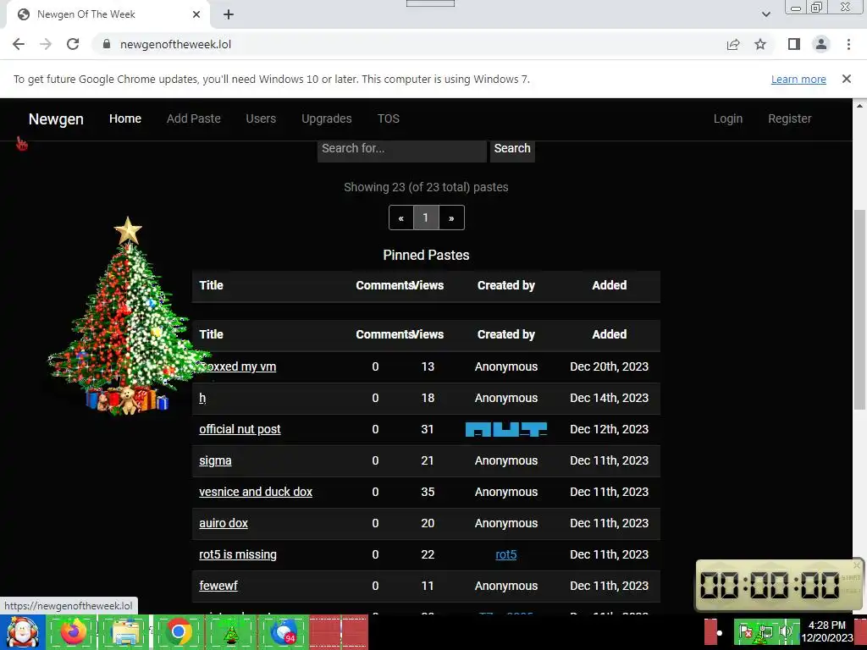The height and width of the screenshot is (650, 867).
Task: Open the 'rot5 is missing' paste
Action: (238, 555)
